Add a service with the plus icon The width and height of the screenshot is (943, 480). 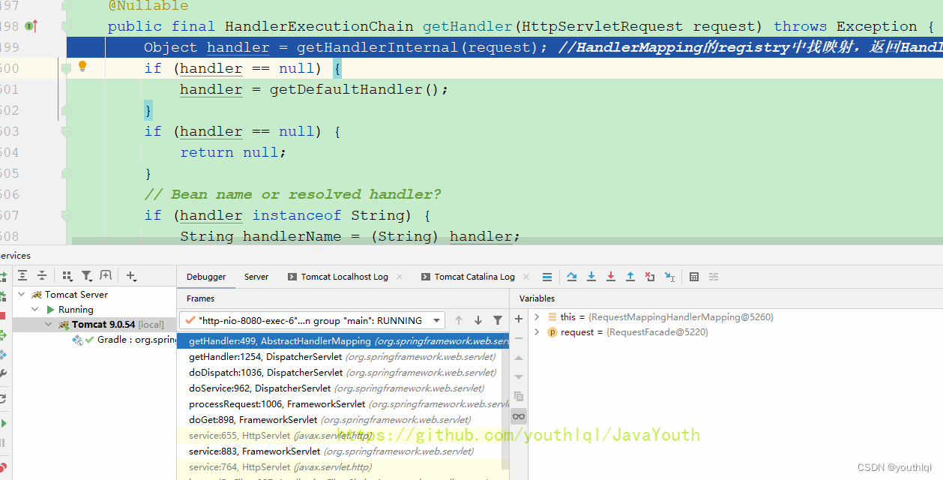[131, 276]
